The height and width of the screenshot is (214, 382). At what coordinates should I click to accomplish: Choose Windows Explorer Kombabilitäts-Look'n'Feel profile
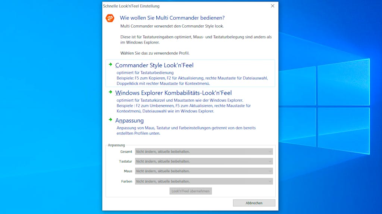click(x=190, y=101)
